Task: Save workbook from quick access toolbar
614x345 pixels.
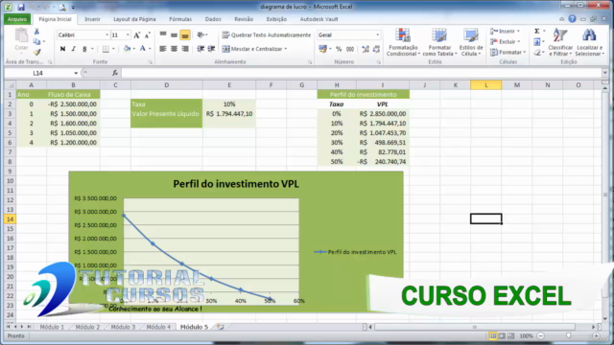Action: 21,7
